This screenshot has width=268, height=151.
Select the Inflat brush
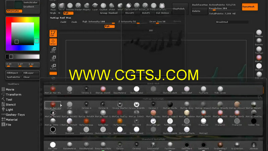(120, 6)
